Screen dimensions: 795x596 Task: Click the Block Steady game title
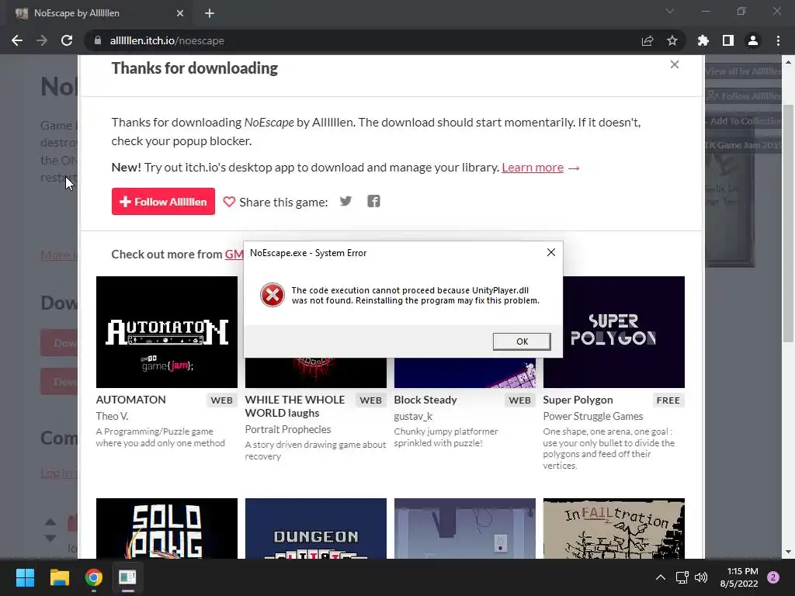tap(425, 400)
